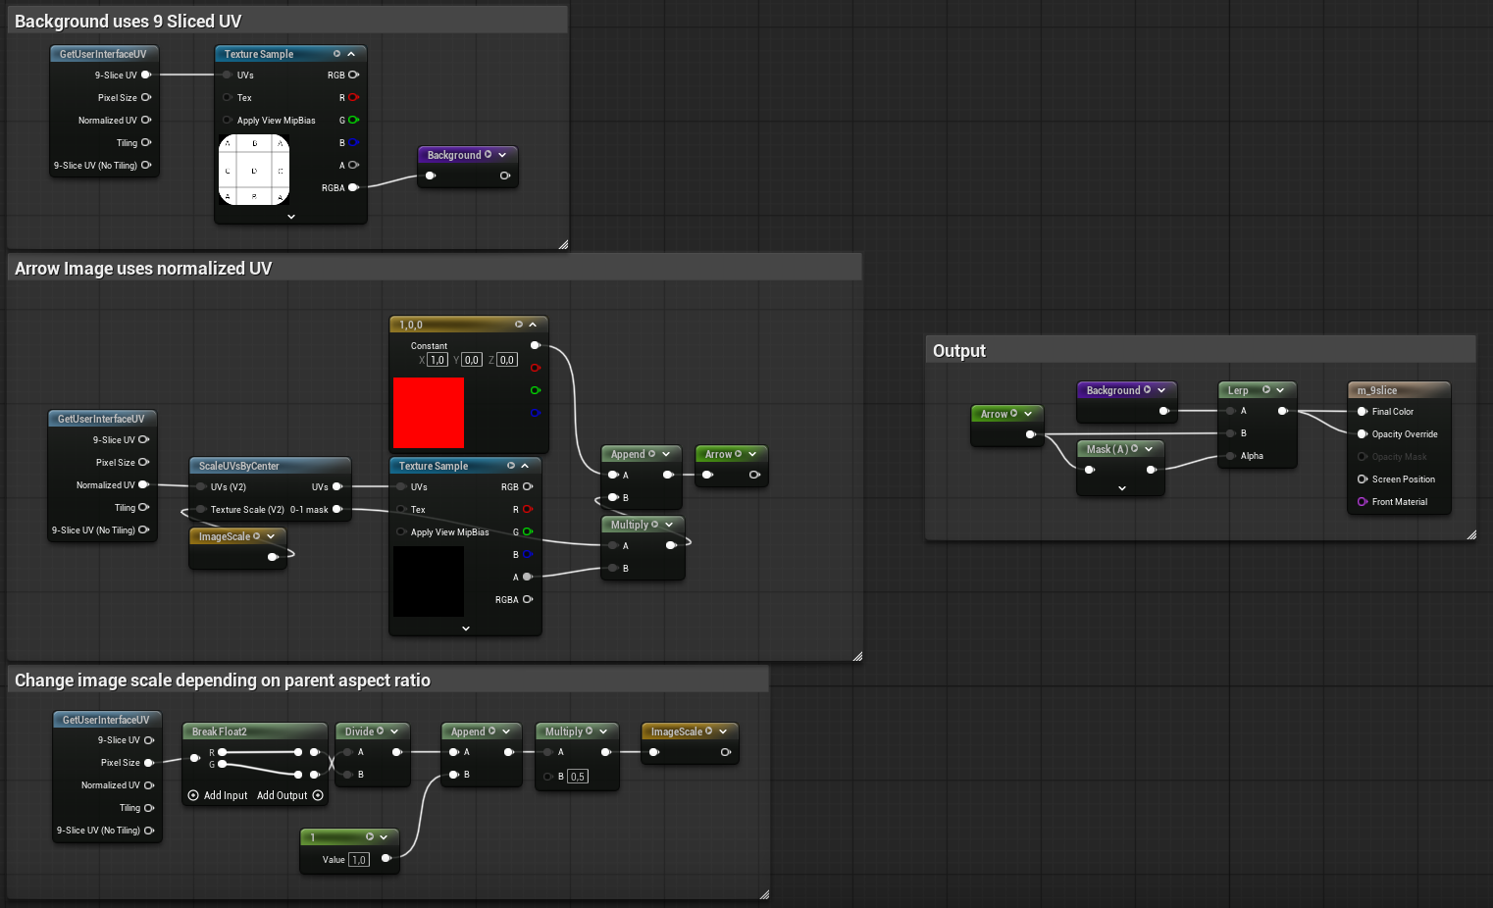Screen dimensions: 1493x908
Task: Click the Alpha input pin on Lerp node
Action: [1230, 456]
